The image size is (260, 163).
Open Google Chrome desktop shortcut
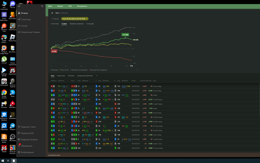coord(4,94)
